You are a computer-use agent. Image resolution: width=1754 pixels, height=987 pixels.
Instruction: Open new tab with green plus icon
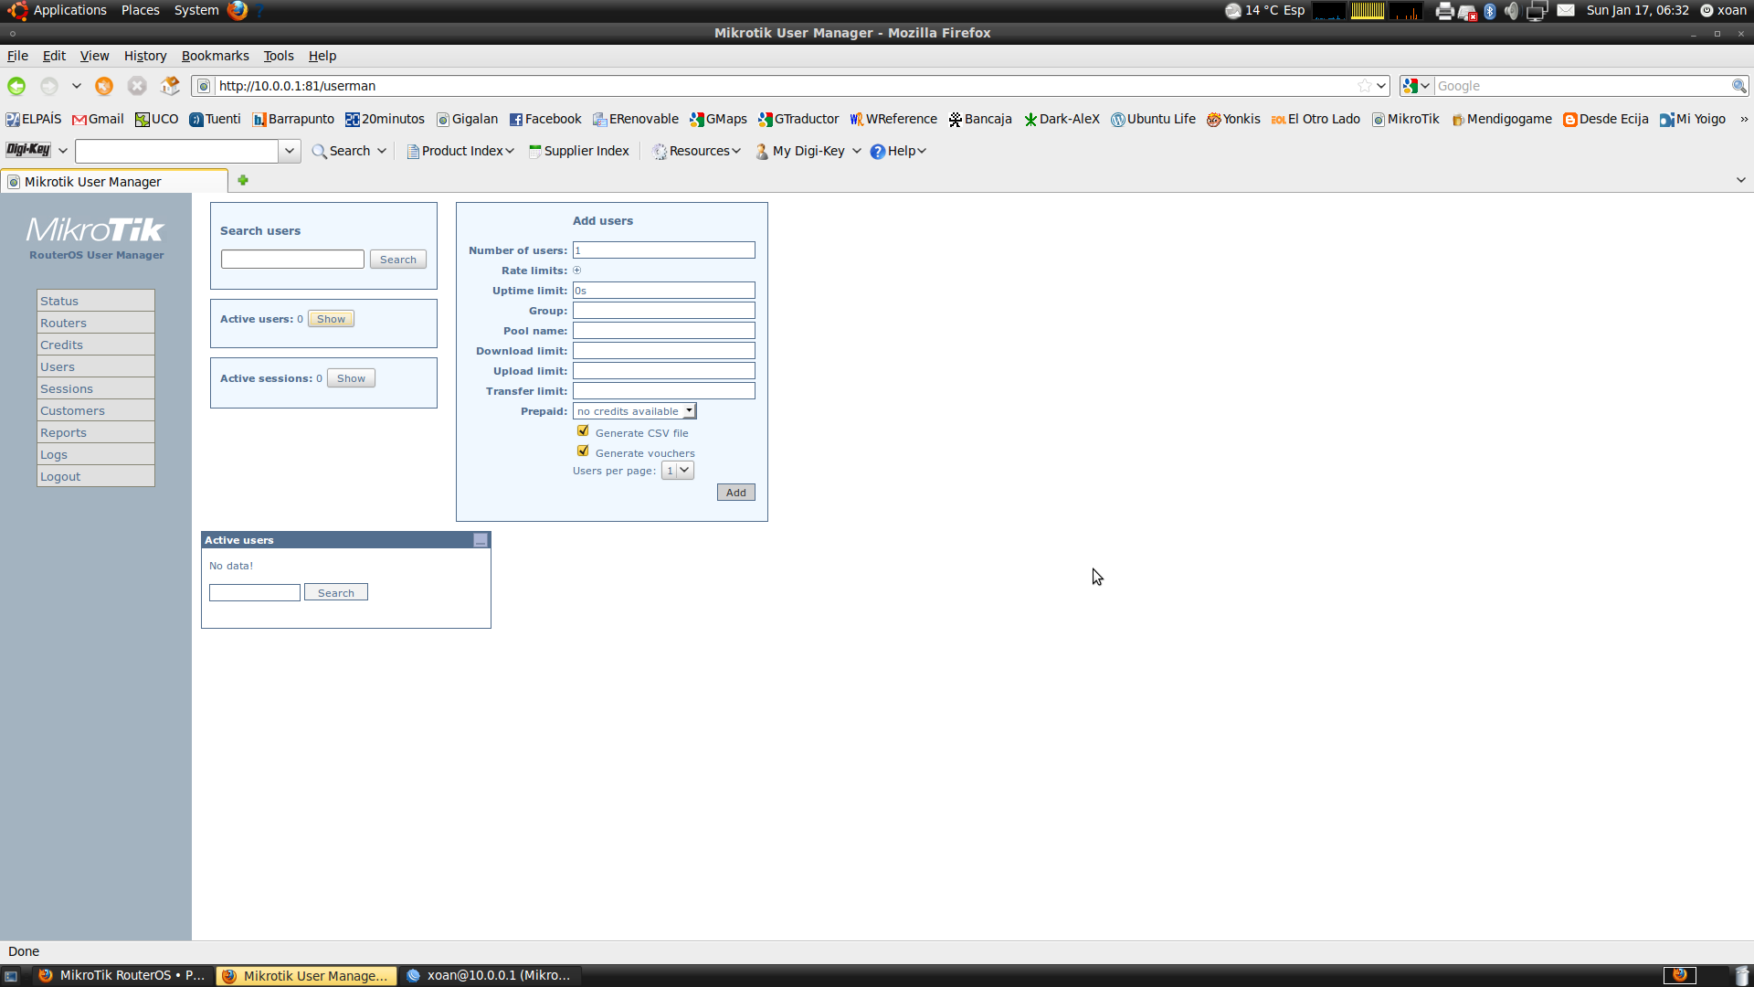pyautogui.click(x=243, y=180)
